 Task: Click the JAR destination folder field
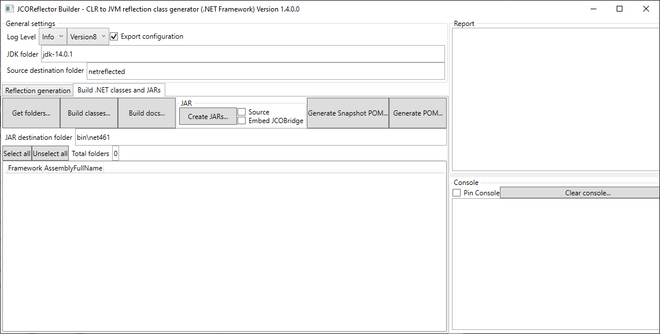pyautogui.click(x=261, y=137)
